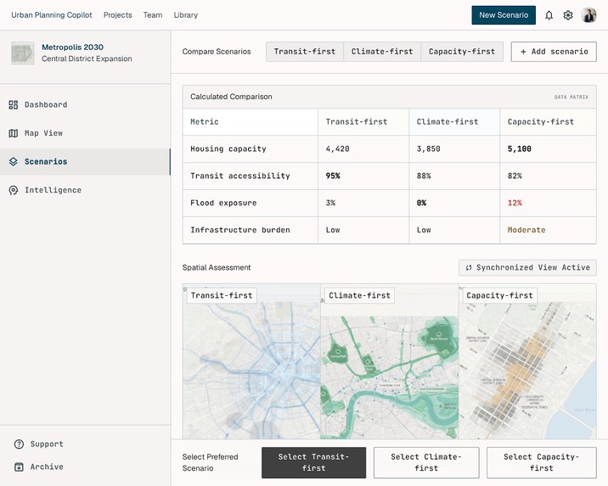Viewport: 608px width, 486px height.
Task: Click the 88% transit accessibility value
Action: click(424, 176)
